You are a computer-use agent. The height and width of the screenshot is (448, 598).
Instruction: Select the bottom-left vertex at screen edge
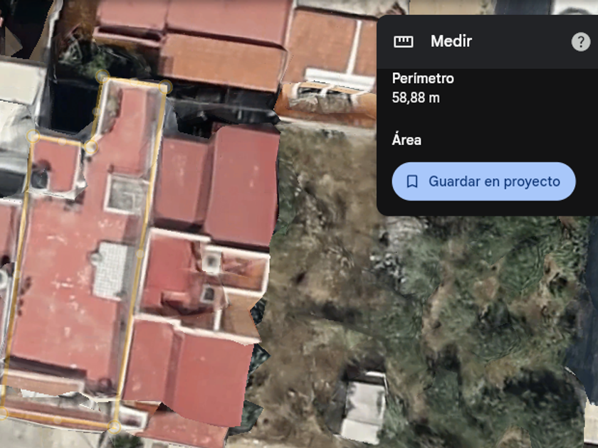coord(2,412)
